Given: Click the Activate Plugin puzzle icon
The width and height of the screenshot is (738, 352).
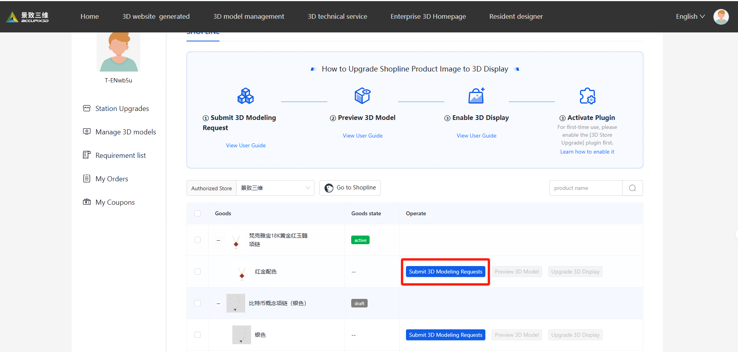Looking at the screenshot, I should click(587, 96).
